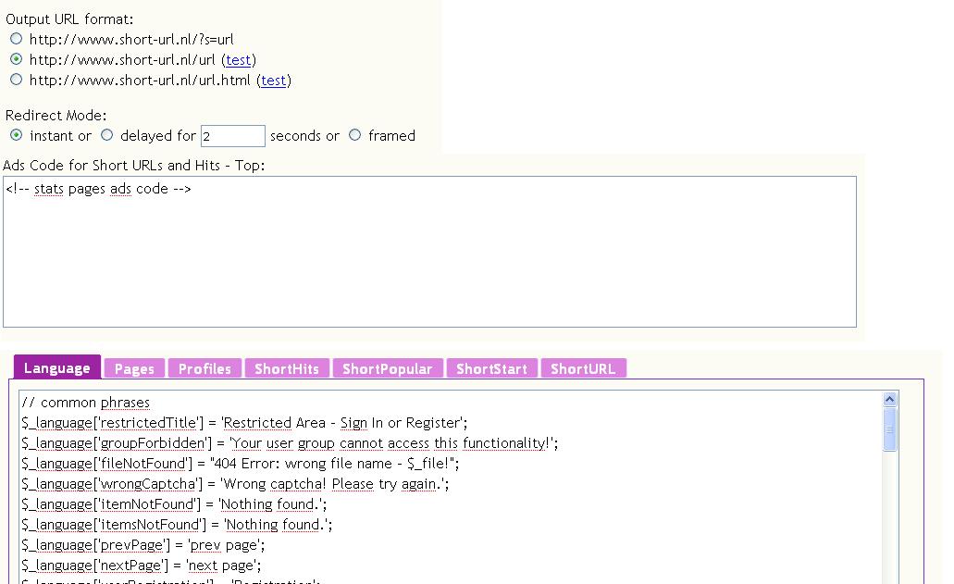Open the ShortStart tab
Screen dimensions: 954x584
coord(491,368)
